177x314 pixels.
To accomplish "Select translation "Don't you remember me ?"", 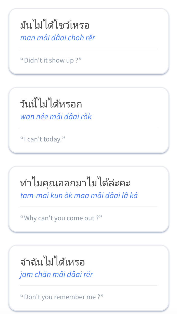I will [62, 297].
